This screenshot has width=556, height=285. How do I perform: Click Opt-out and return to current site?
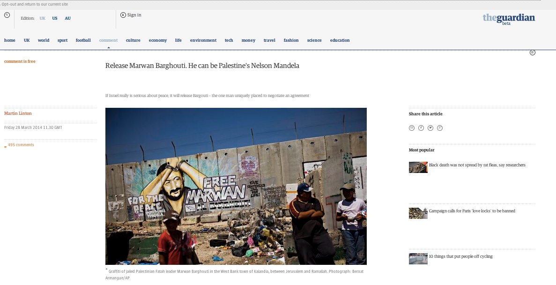35,4
